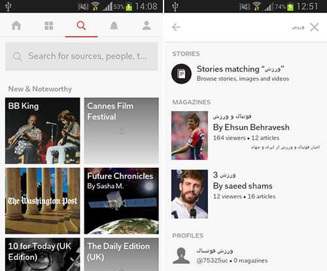Open the profile person tab
The width and height of the screenshot is (327, 271).
[146, 25]
